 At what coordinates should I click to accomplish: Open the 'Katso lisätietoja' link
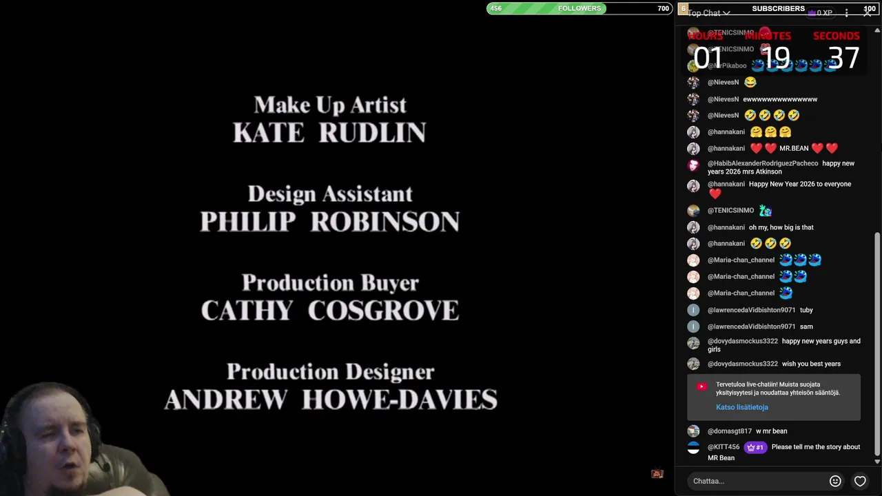[x=741, y=407]
